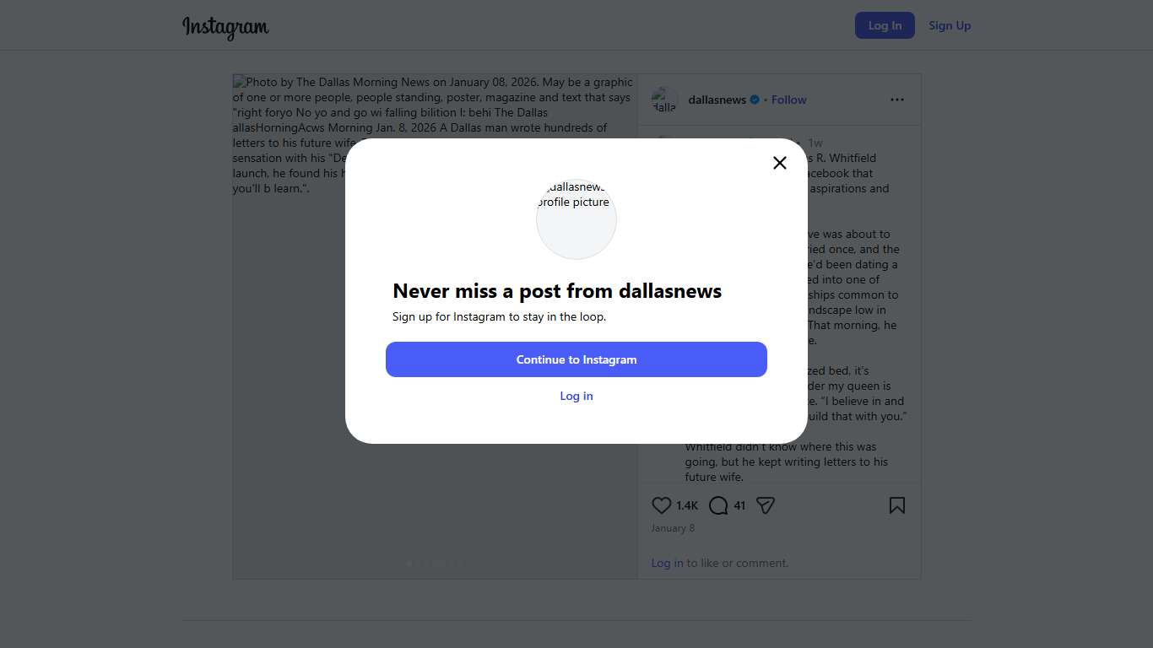Click the first carousel indicator dot
The image size is (1153, 648).
tap(409, 563)
